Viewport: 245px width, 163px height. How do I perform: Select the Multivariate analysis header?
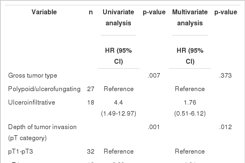tap(190, 18)
